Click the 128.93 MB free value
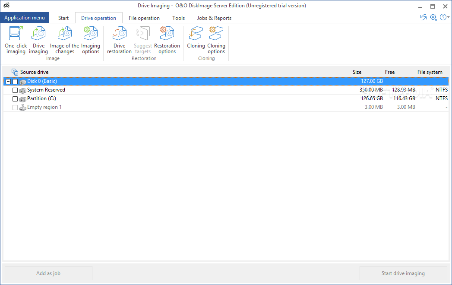Image resolution: width=452 pixels, height=285 pixels. point(404,90)
